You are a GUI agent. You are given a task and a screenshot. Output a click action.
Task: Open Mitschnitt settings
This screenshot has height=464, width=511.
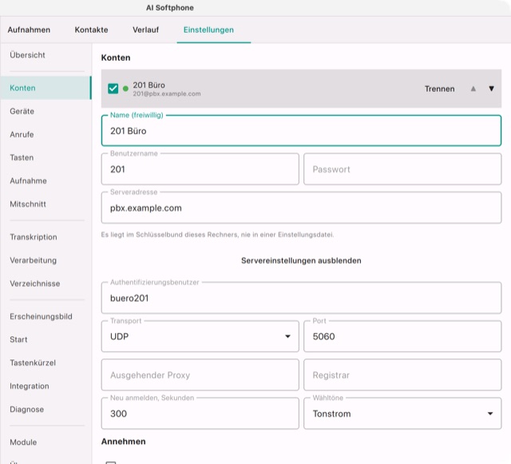(46, 204)
